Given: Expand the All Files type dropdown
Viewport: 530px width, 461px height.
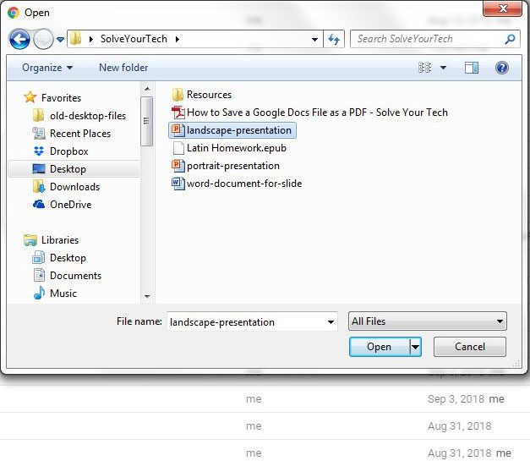Looking at the screenshot, I should 500,321.
